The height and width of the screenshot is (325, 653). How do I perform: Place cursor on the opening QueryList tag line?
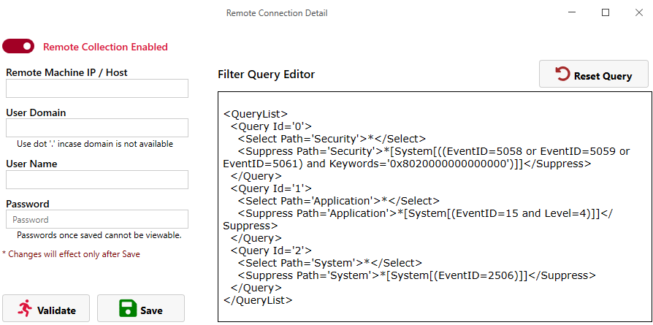click(x=256, y=114)
